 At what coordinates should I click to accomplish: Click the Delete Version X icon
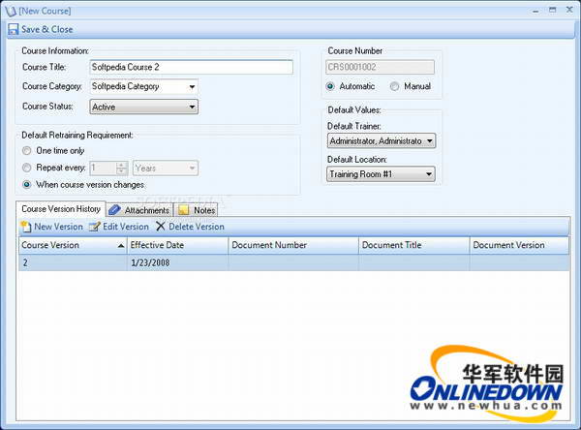(161, 226)
